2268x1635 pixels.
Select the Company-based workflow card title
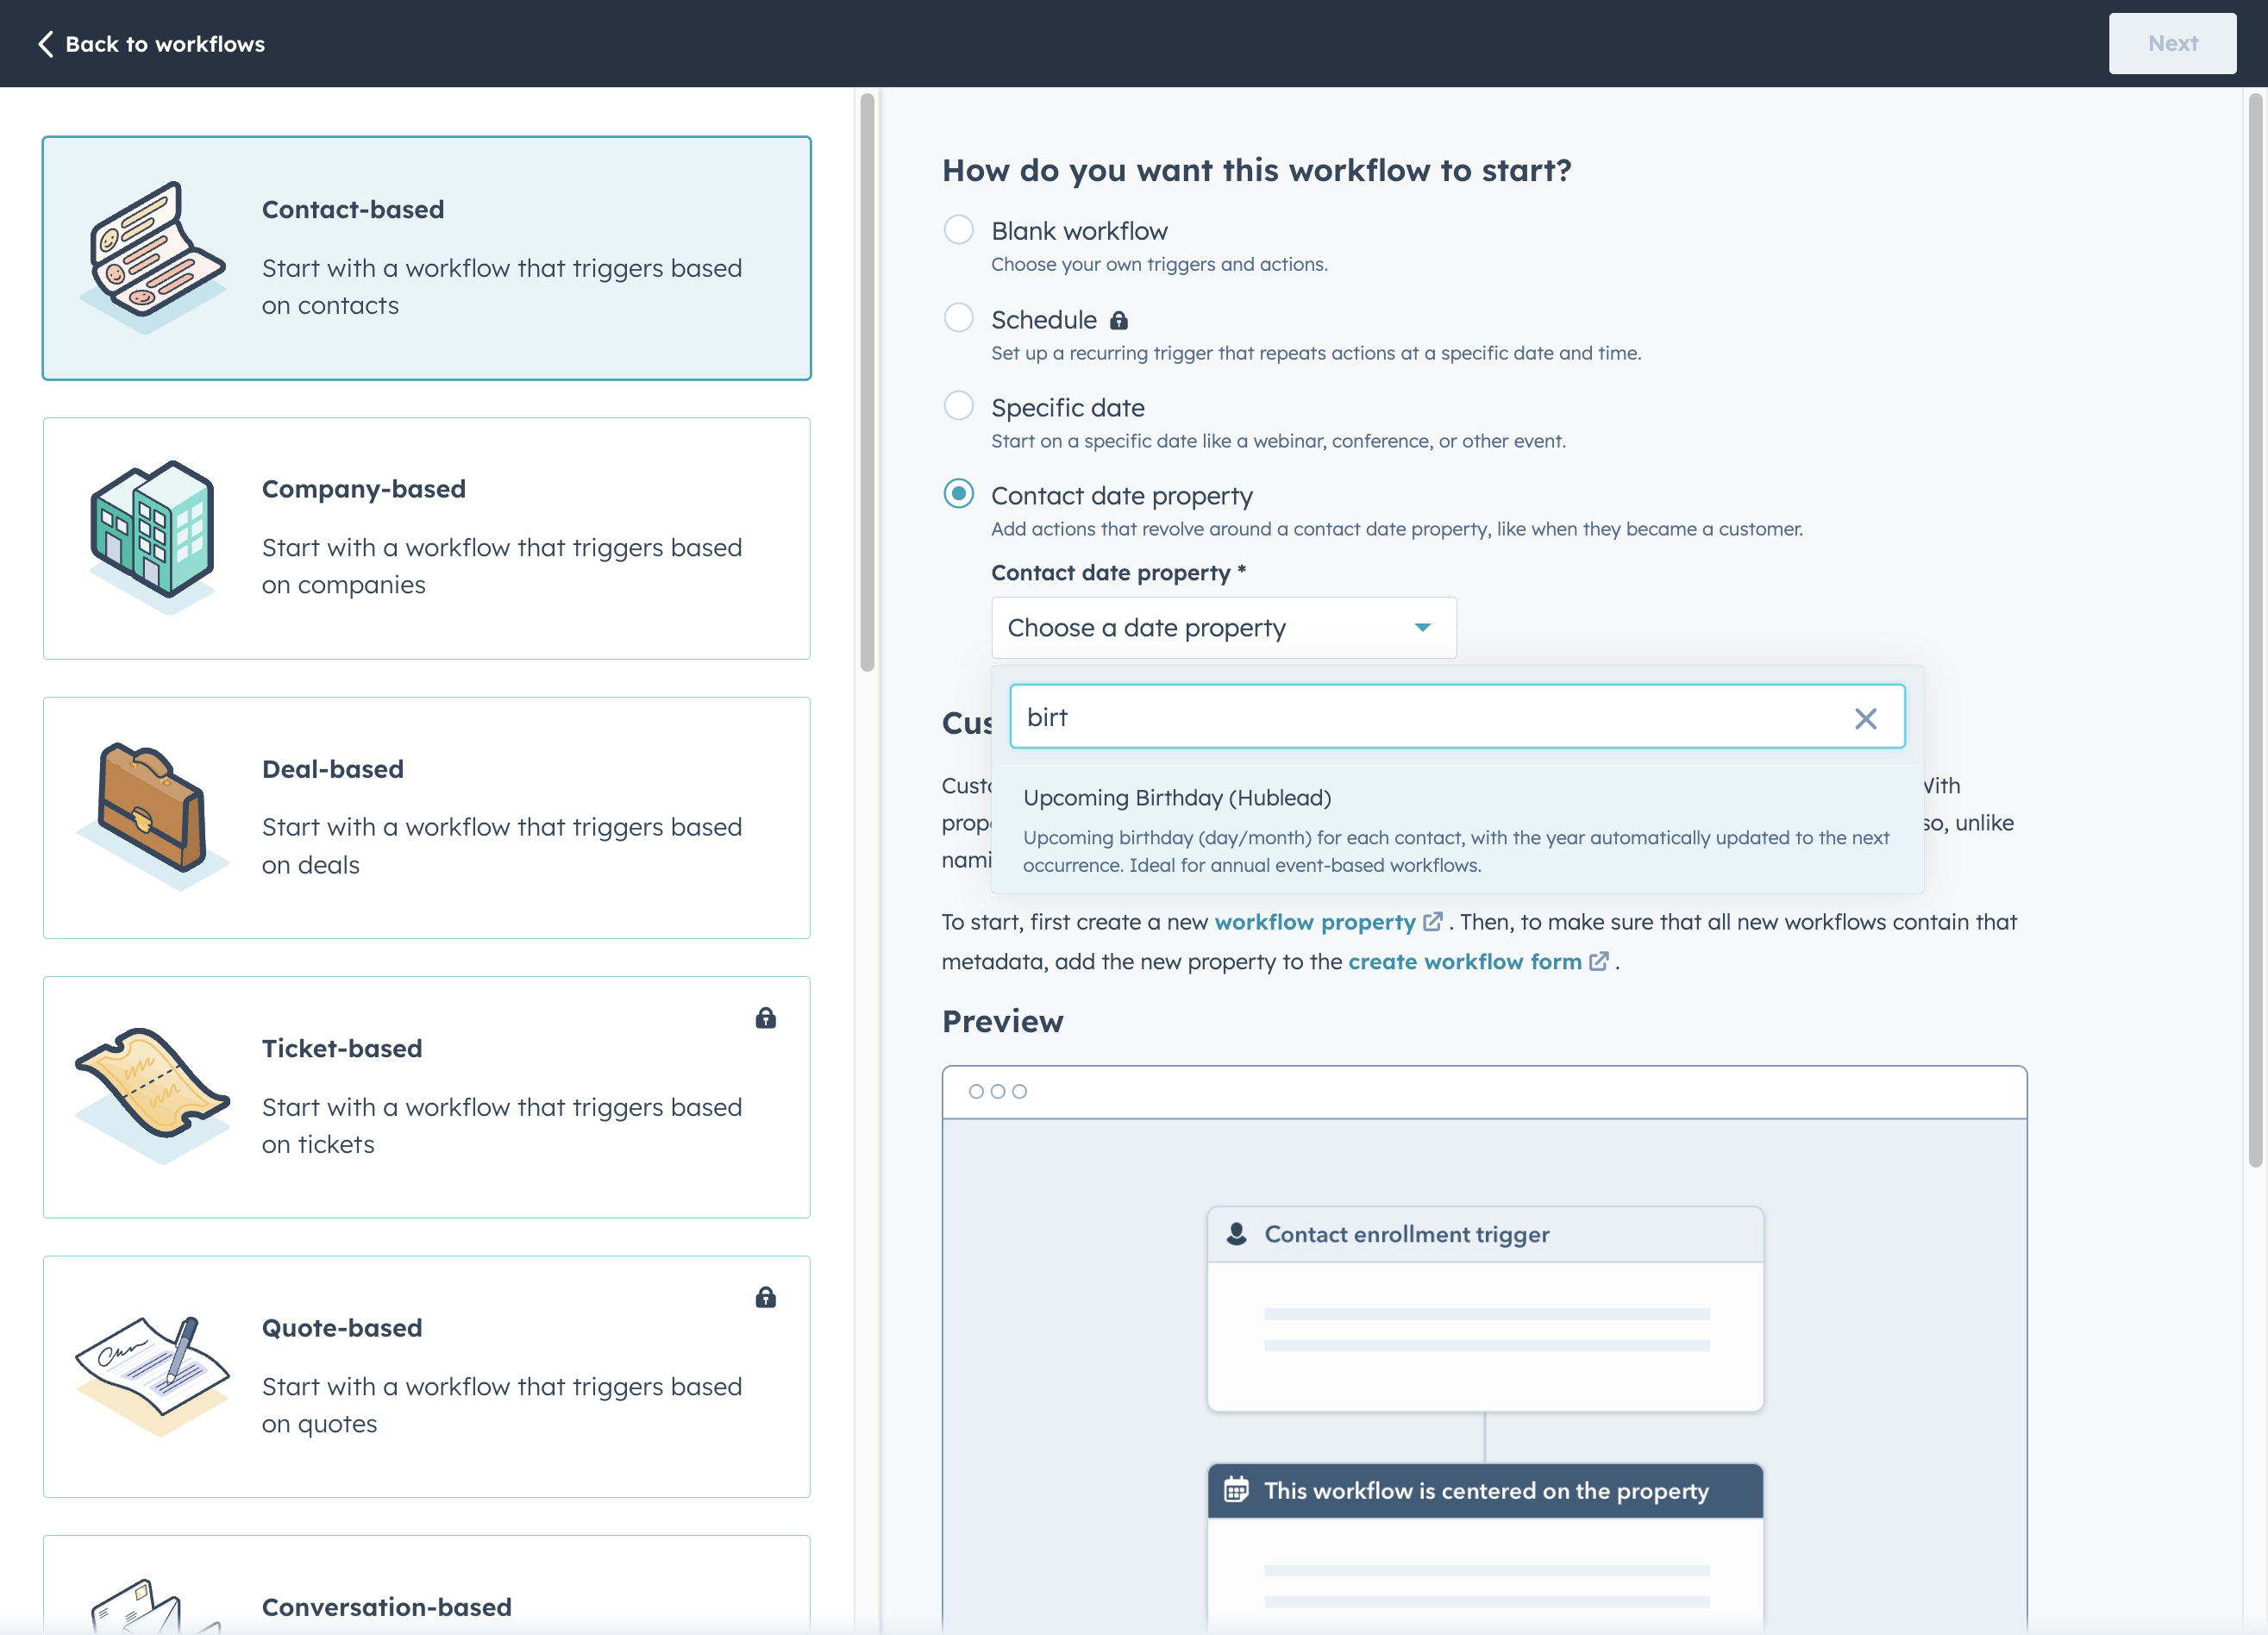coord(364,489)
